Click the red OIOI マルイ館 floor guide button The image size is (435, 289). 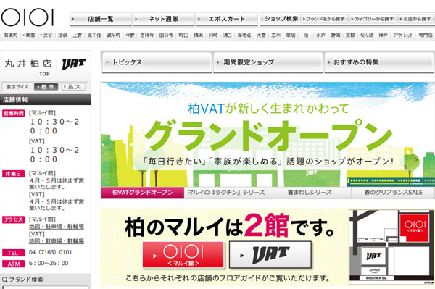pos(183,255)
